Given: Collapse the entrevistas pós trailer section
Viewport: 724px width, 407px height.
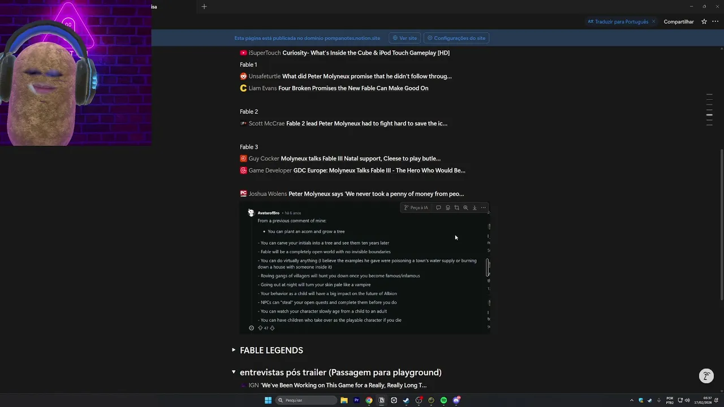Looking at the screenshot, I should coord(234,372).
